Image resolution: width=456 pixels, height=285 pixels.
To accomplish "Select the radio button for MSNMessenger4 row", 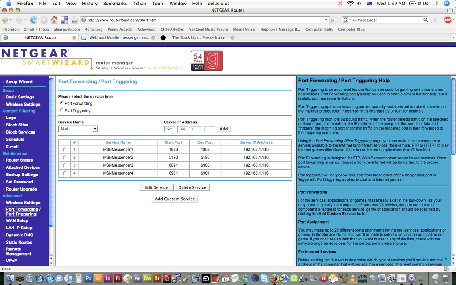I will pyautogui.click(x=65, y=173).
